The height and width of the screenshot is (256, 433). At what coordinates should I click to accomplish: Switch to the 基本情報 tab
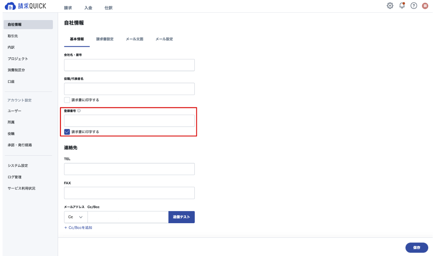pyautogui.click(x=77, y=39)
